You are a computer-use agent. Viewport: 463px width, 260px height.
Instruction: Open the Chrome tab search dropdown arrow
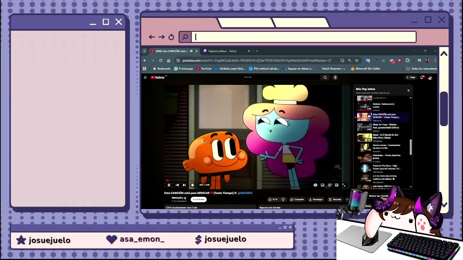click(144, 51)
